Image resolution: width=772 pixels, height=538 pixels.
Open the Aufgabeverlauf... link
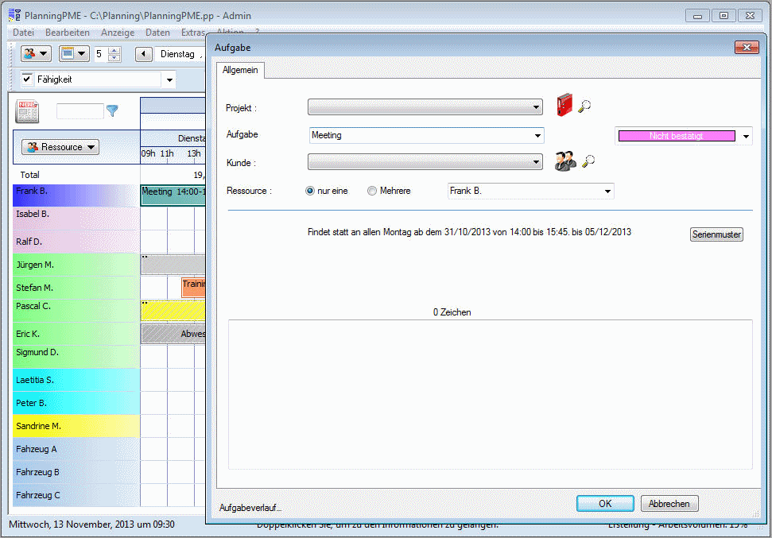[x=250, y=508]
